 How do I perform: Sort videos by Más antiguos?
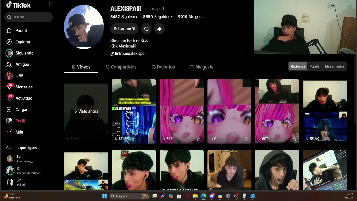pos(335,66)
